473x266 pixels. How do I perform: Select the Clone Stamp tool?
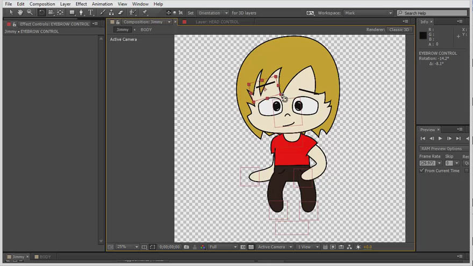[x=111, y=13]
